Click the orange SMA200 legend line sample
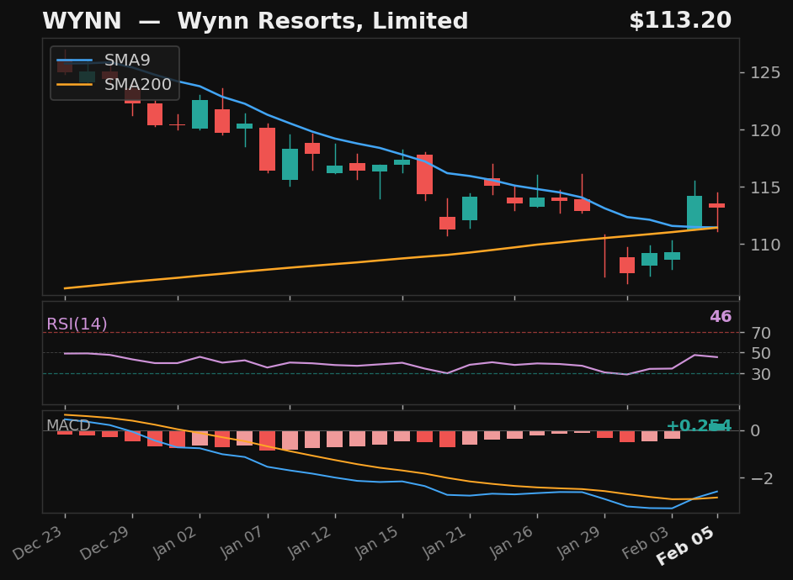The image size is (793, 580). pyautogui.click(x=75, y=84)
